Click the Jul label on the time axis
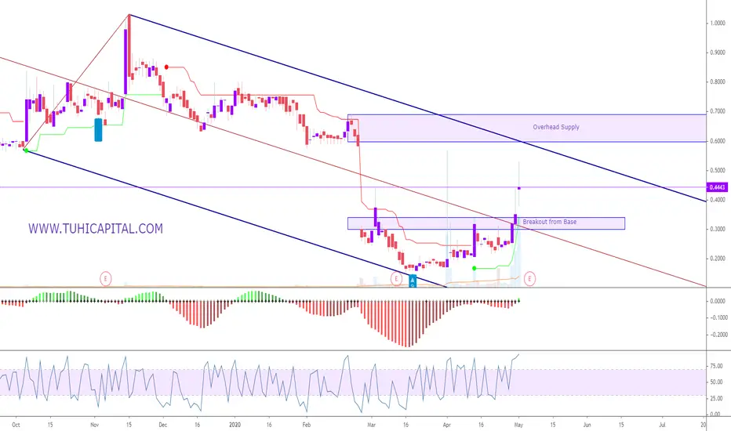 662,425
